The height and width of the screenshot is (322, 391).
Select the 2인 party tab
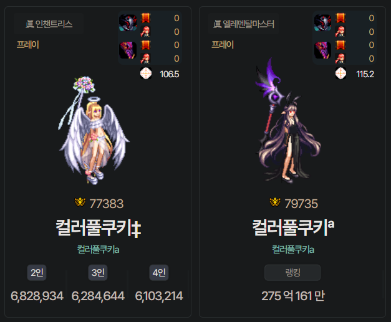pos(37,272)
